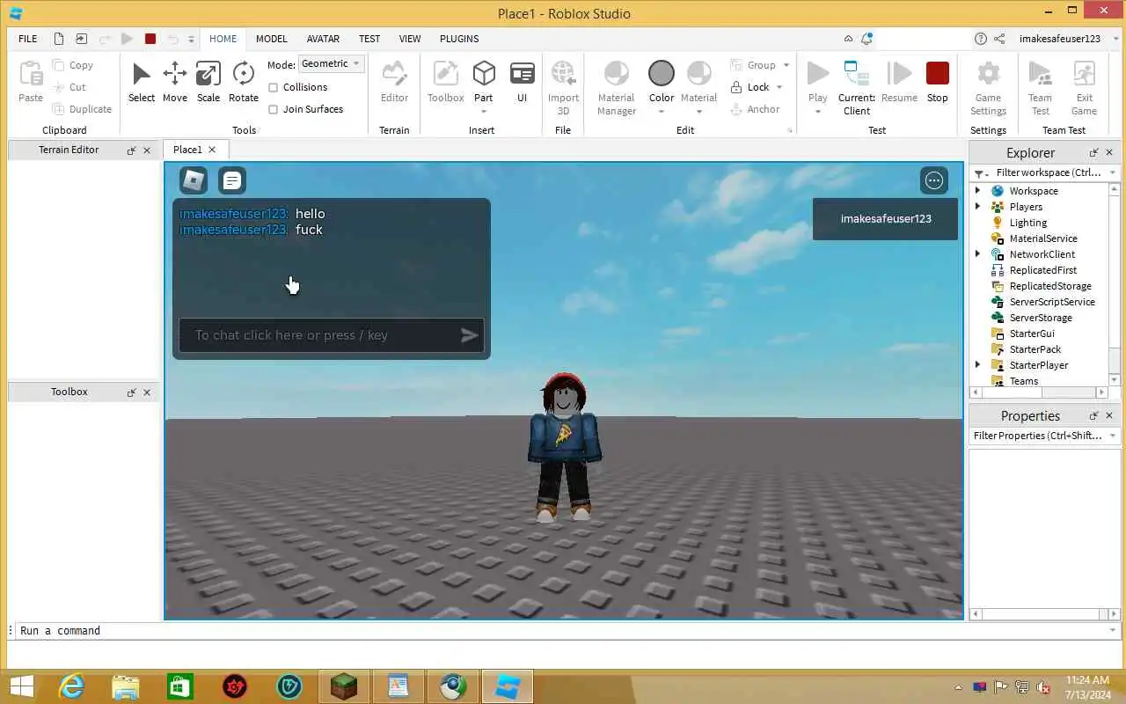Viewport: 1126px width, 704px height.
Task: Click Resume in the Test group
Action: [899, 82]
